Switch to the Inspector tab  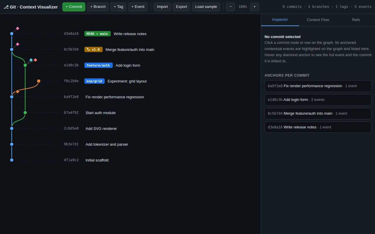point(280,20)
